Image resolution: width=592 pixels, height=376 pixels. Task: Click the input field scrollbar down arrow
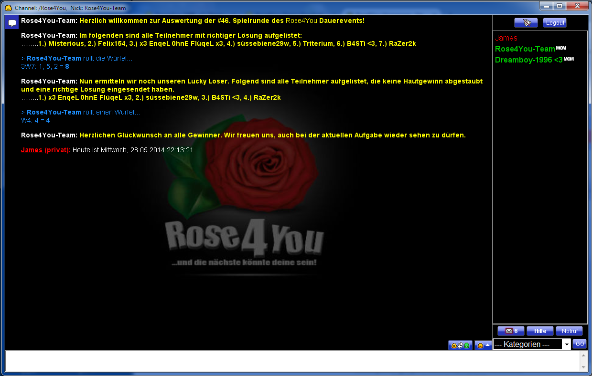click(x=583, y=367)
